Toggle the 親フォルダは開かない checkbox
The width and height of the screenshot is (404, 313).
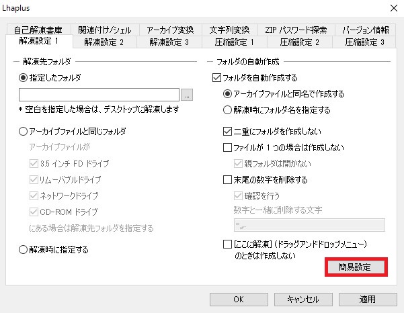tap(238, 163)
